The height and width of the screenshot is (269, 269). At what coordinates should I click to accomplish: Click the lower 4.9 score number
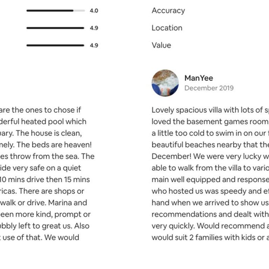click(x=94, y=45)
